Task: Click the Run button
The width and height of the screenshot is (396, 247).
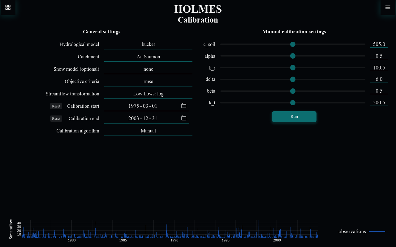Action: 294,116
